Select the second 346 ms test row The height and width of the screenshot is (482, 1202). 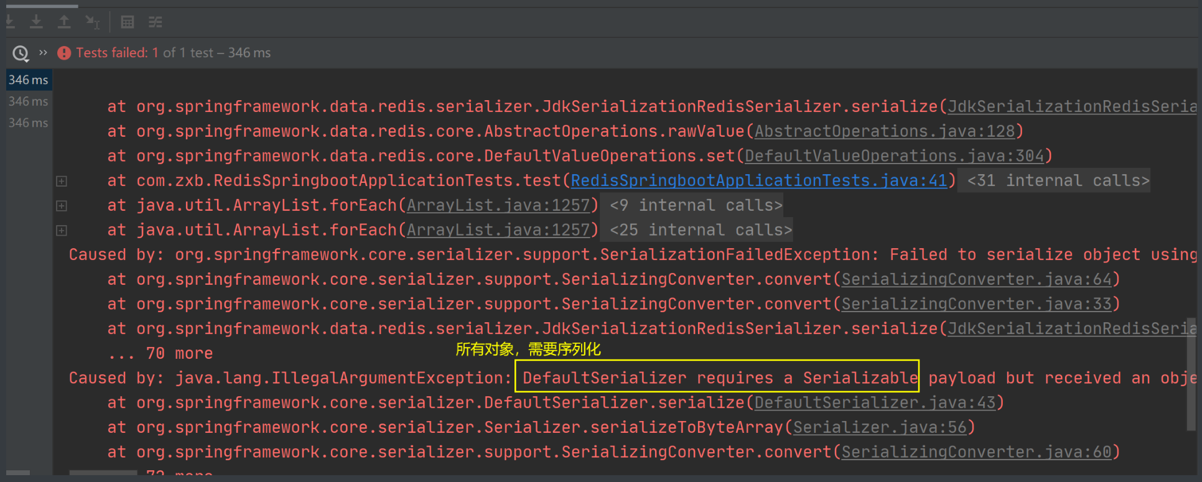[29, 101]
